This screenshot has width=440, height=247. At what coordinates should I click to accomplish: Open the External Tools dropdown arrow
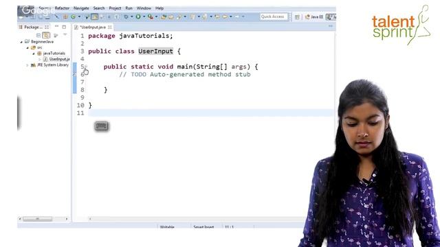pos(156,16)
